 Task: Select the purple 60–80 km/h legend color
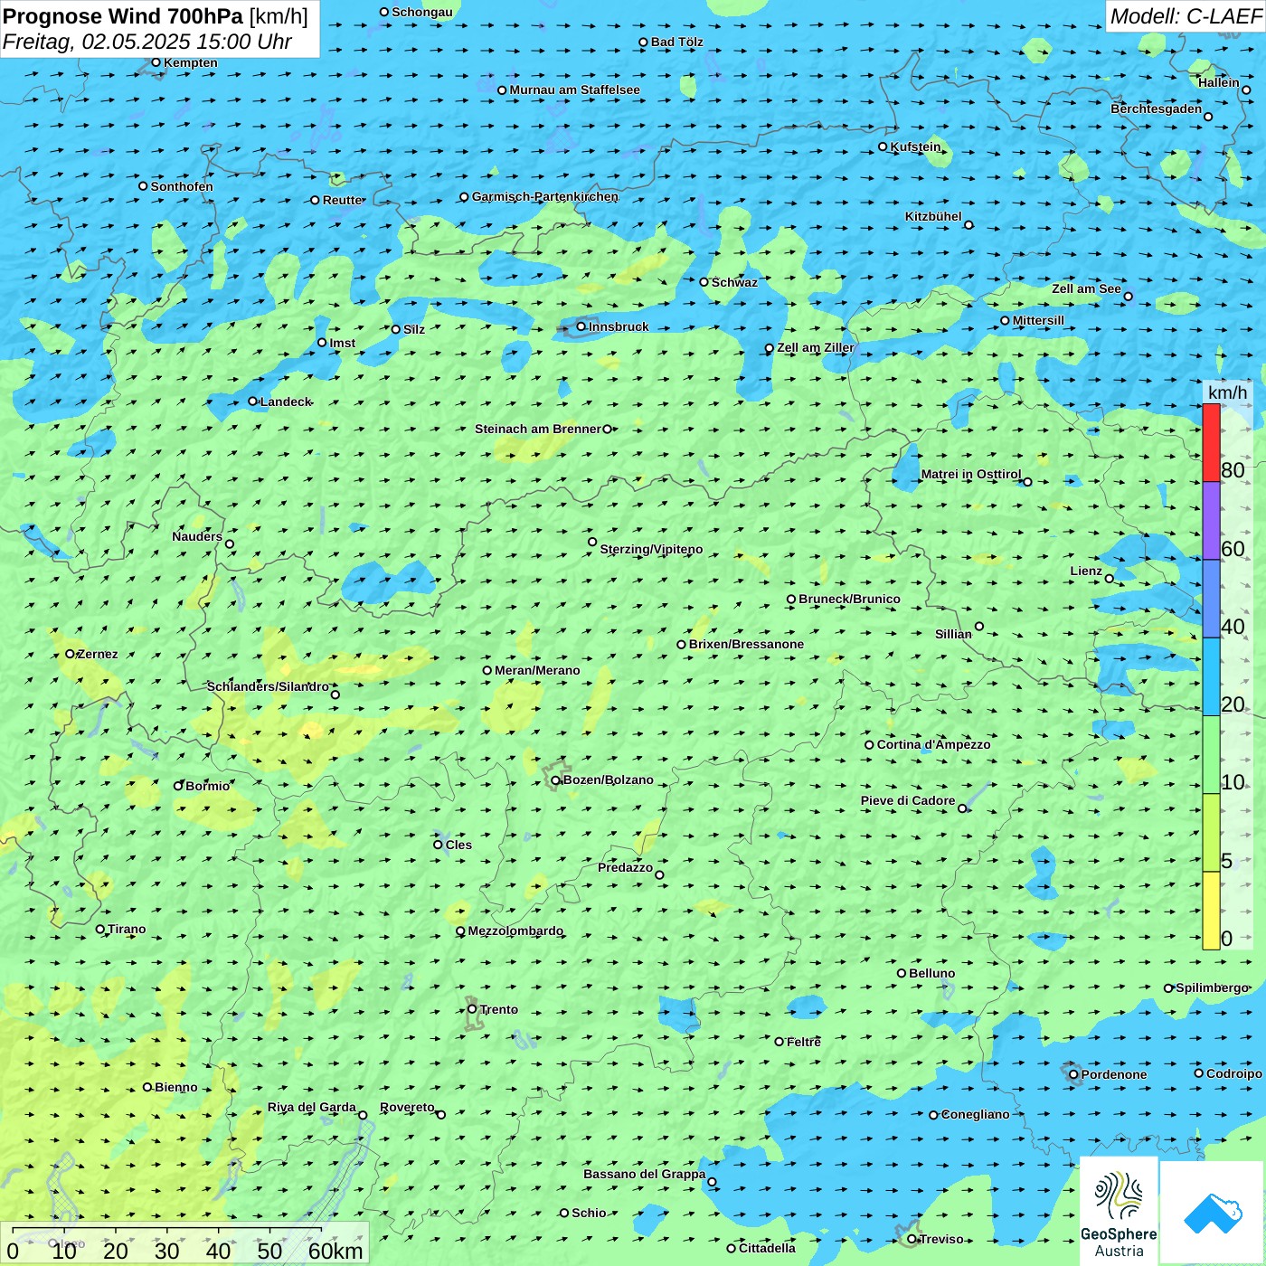1211,521
